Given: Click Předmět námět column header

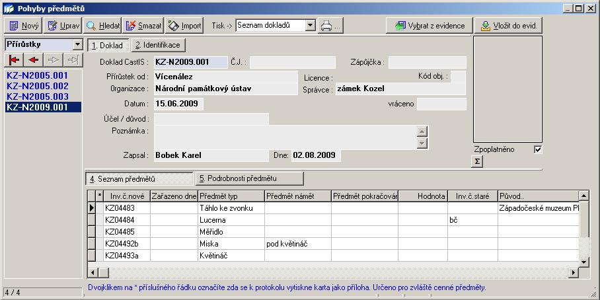Looking at the screenshot, I should 298,196.
